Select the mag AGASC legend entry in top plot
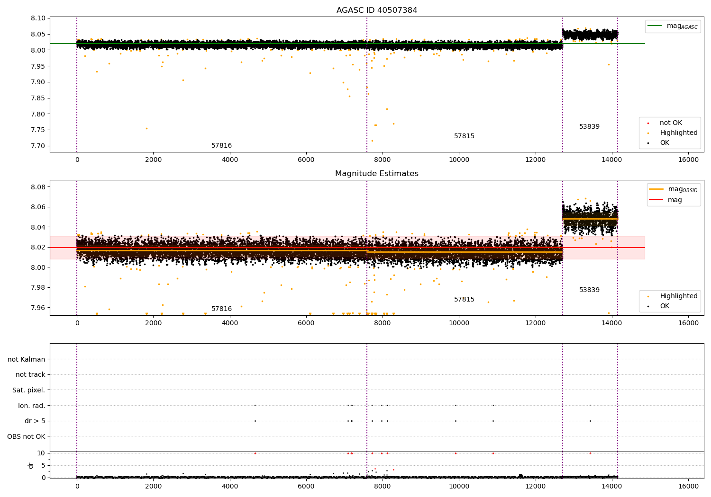Image resolution: width=711 pixels, height=497 pixels. point(673,26)
